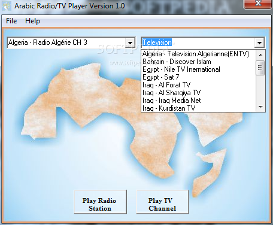Click the Algeria - Radio Algérie CH 3 field
The height and width of the screenshot is (225, 273).
pos(66,42)
